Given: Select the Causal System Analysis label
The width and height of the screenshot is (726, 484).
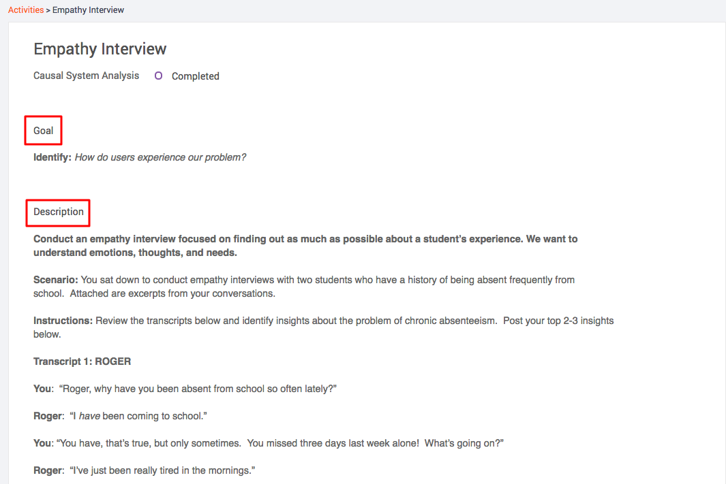Looking at the screenshot, I should pos(86,76).
